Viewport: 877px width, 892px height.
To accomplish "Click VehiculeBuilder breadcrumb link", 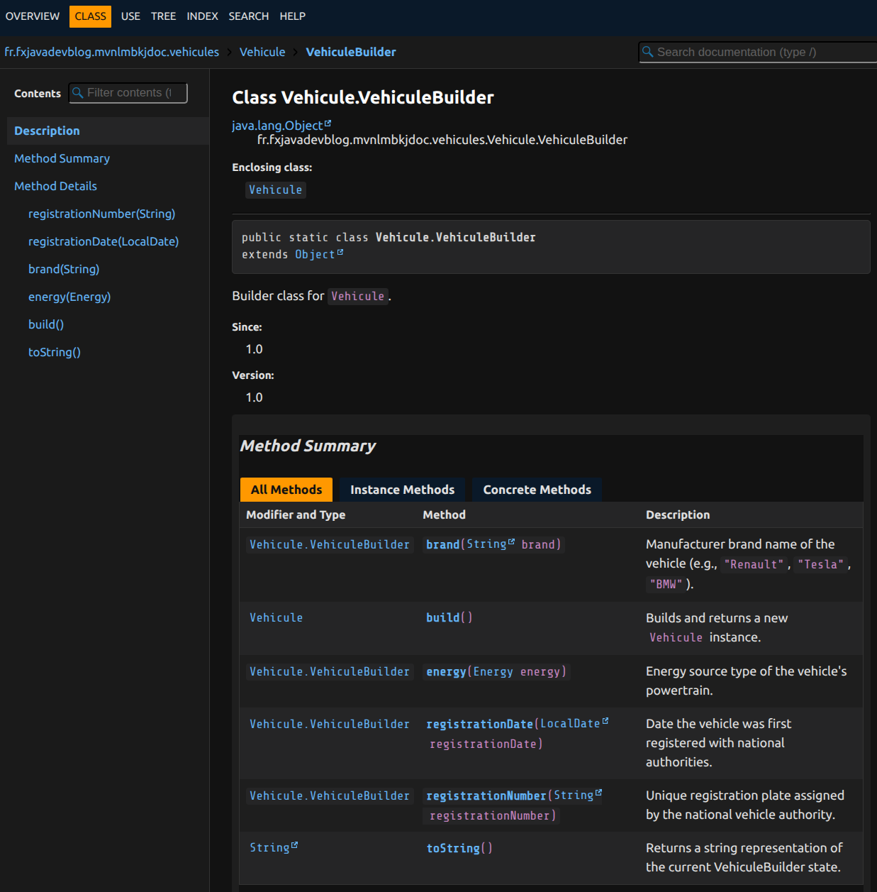I will click(351, 52).
